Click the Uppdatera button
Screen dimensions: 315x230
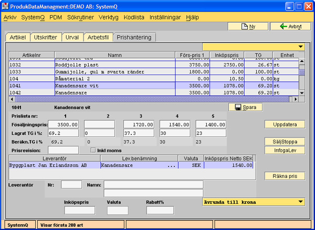(285, 124)
